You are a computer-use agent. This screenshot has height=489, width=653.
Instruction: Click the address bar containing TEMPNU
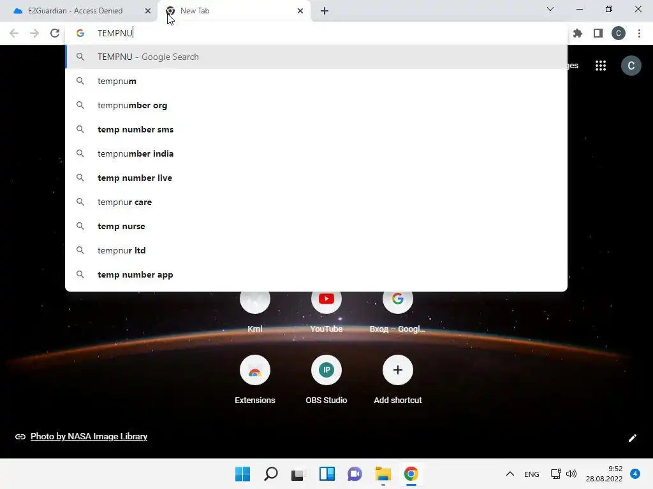[316, 33]
